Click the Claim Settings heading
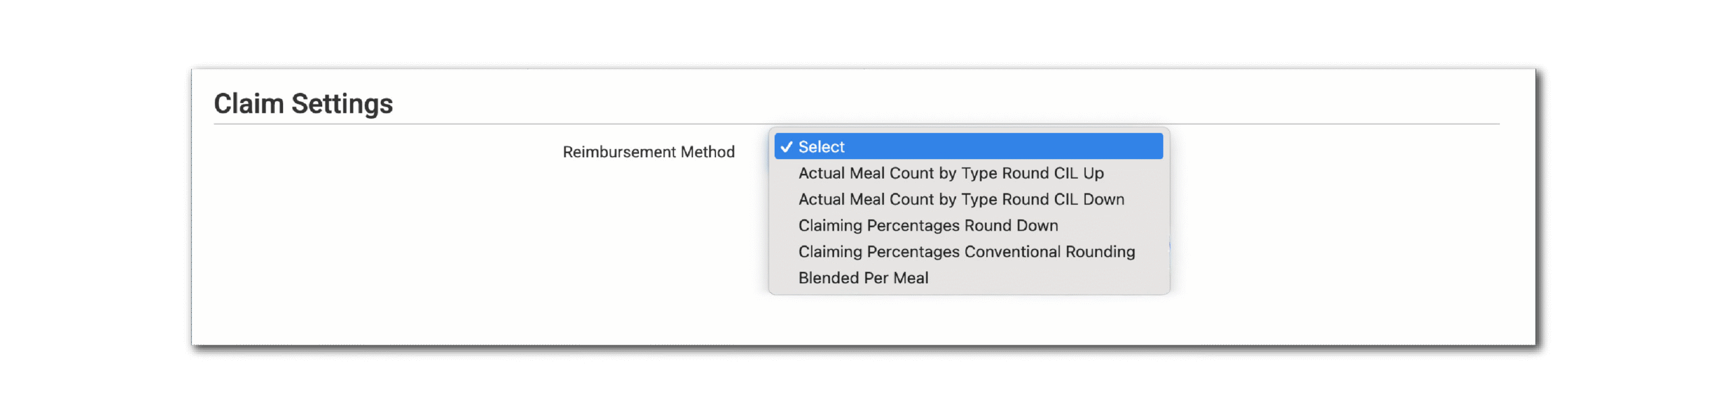The width and height of the screenshot is (1729, 414). point(303,104)
